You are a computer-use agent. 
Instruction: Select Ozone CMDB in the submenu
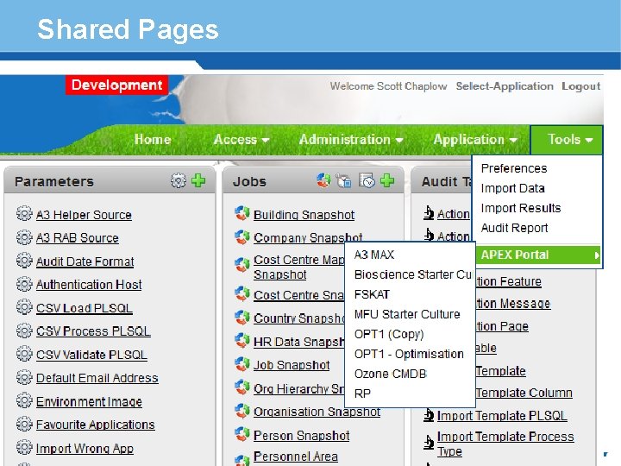tap(391, 374)
